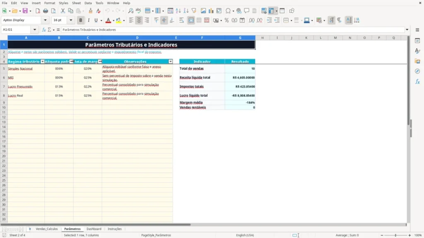Open the Find & Replace tool
This screenshot has height=238, width=424.
coord(130,11)
